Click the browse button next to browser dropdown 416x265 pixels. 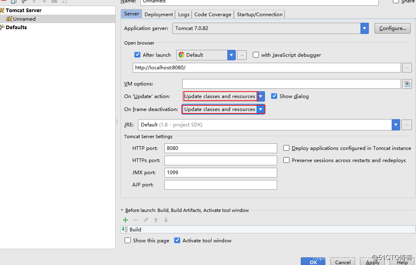[242, 55]
